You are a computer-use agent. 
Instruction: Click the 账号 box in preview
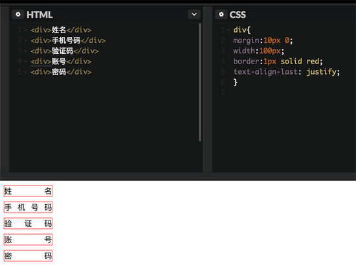tap(28, 239)
